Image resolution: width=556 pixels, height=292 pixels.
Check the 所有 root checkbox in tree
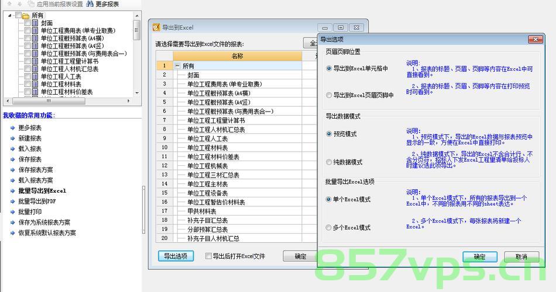pos(18,16)
